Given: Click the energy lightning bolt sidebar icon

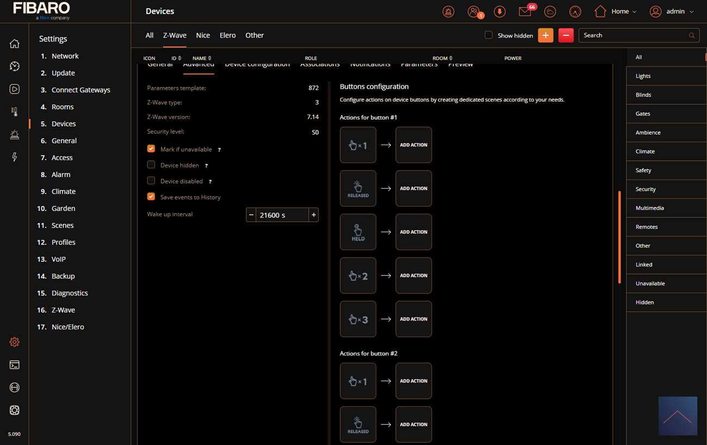Looking at the screenshot, I should point(15,158).
